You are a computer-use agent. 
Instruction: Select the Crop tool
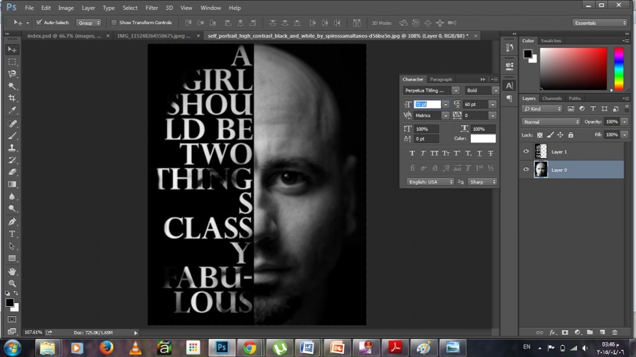coord(12,98)
